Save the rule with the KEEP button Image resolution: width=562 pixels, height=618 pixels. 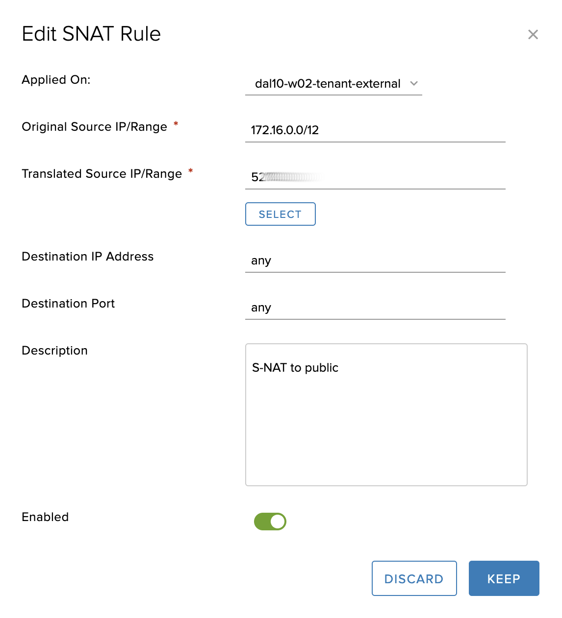[504, 578]
